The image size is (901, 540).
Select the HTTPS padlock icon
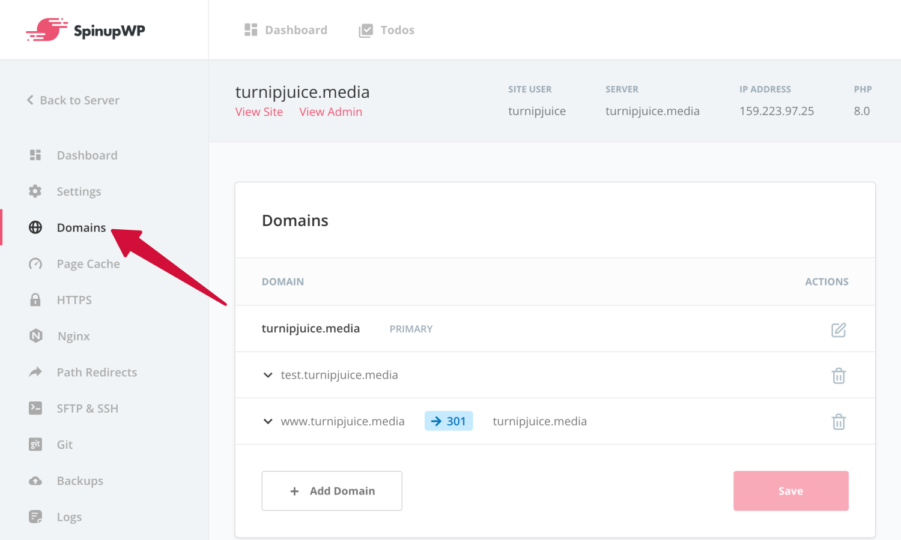(35, 300)
